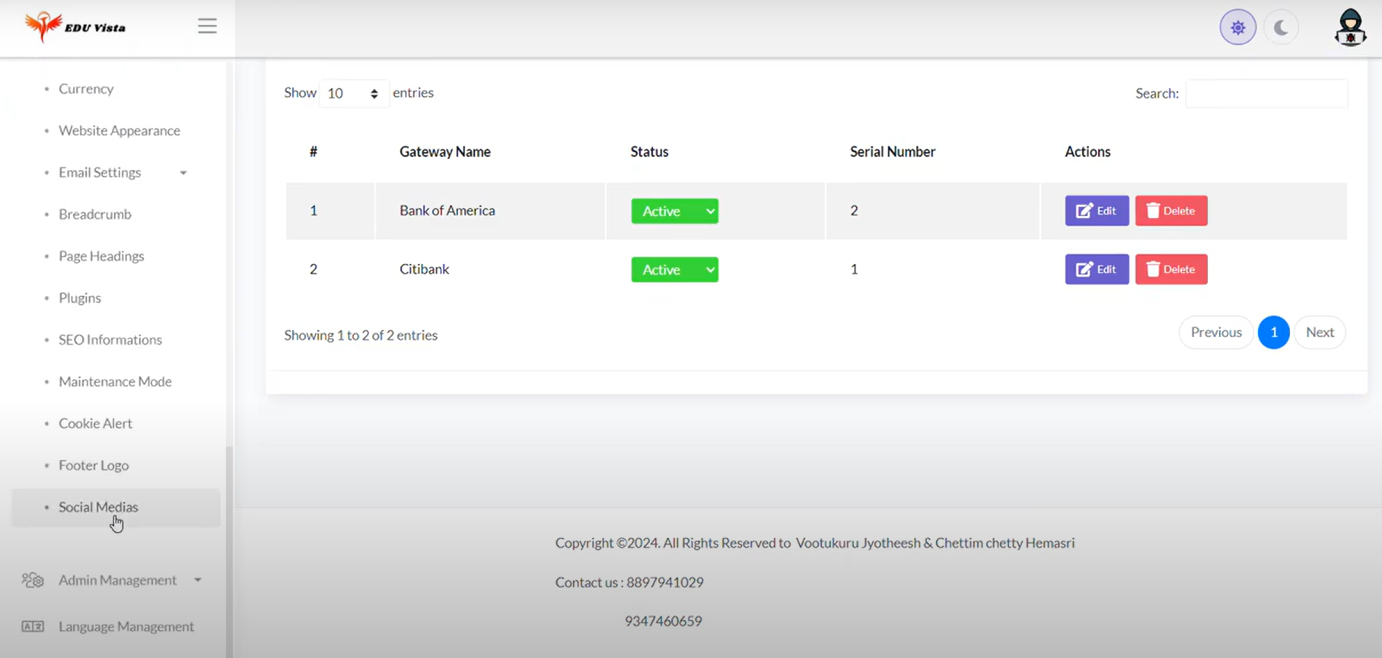The height and width of the screenshot is (658, 1382).
Task: Sort by # column header
Action: 314,151
